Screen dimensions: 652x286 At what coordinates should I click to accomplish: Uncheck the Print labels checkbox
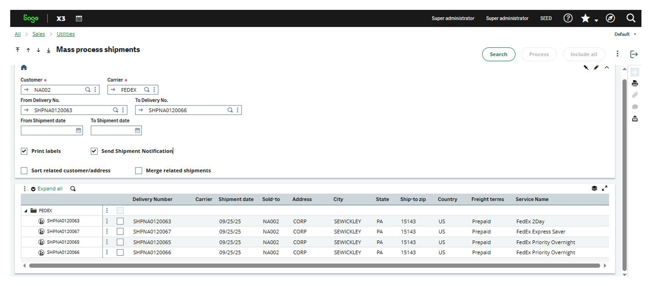point(24,151)
